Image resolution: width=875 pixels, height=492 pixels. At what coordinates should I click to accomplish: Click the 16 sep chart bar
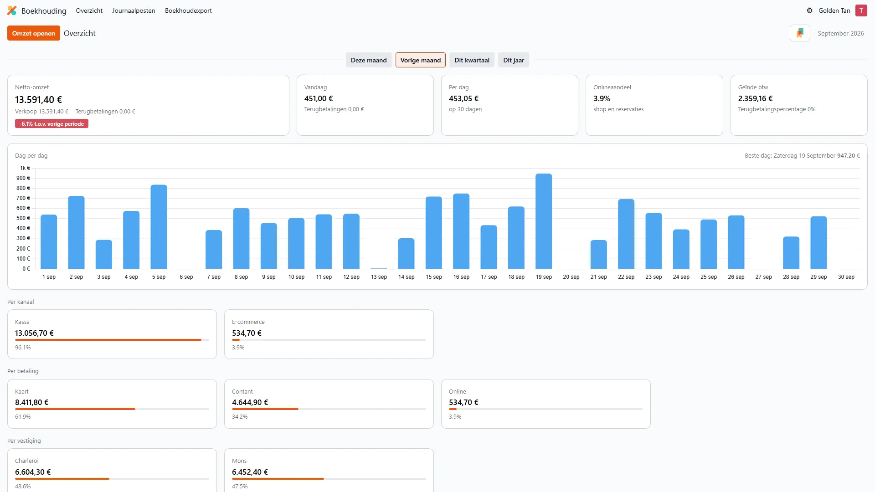[461, 231]
